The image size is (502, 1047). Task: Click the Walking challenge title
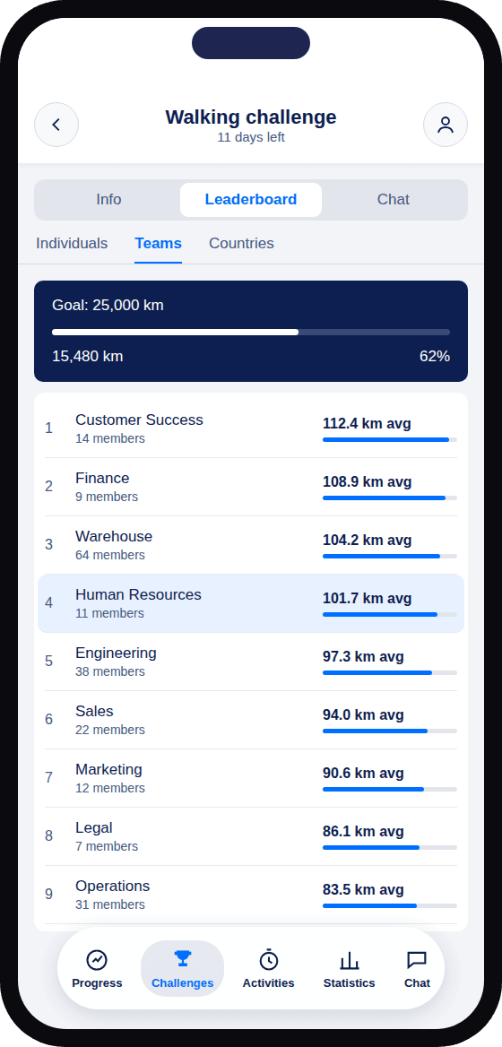pyautogui.click(x=251, y=117)
